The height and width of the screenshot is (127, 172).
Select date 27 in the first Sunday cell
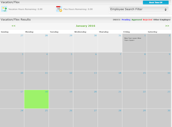coord(12,43)
